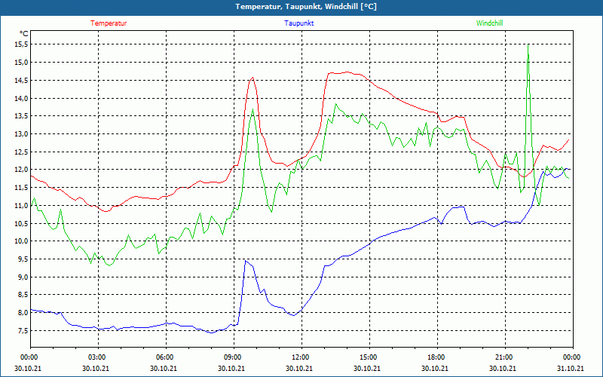Viewport: 603px width, 377px height.
Task: Click the 18:00 time axis label
Action: pos(438,357)
